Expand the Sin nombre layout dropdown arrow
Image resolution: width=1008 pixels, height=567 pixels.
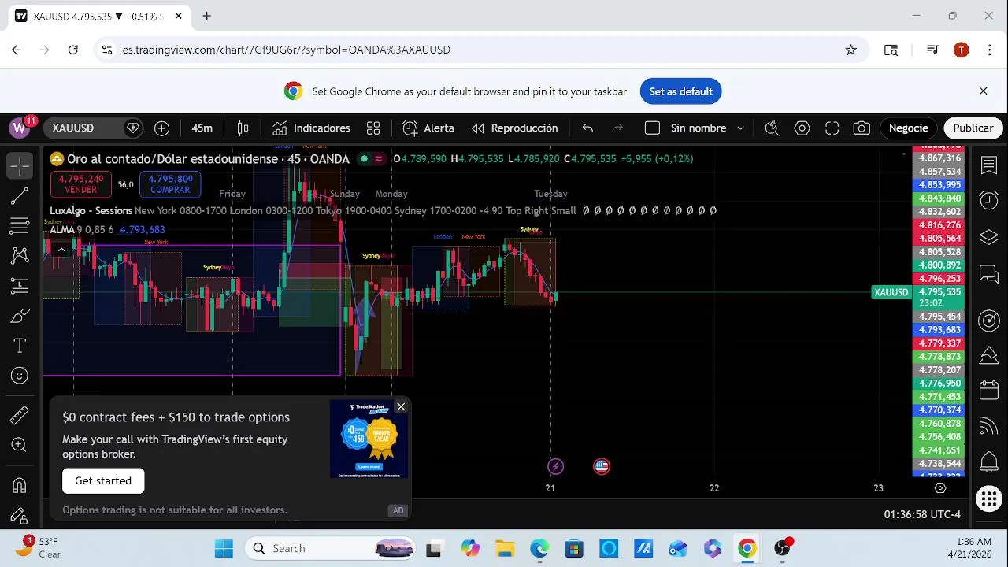(x=740, y=128)
